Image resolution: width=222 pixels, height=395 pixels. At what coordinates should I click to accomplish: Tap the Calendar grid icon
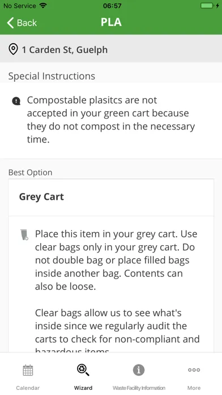pyautogui.click(x=28, y=370)
